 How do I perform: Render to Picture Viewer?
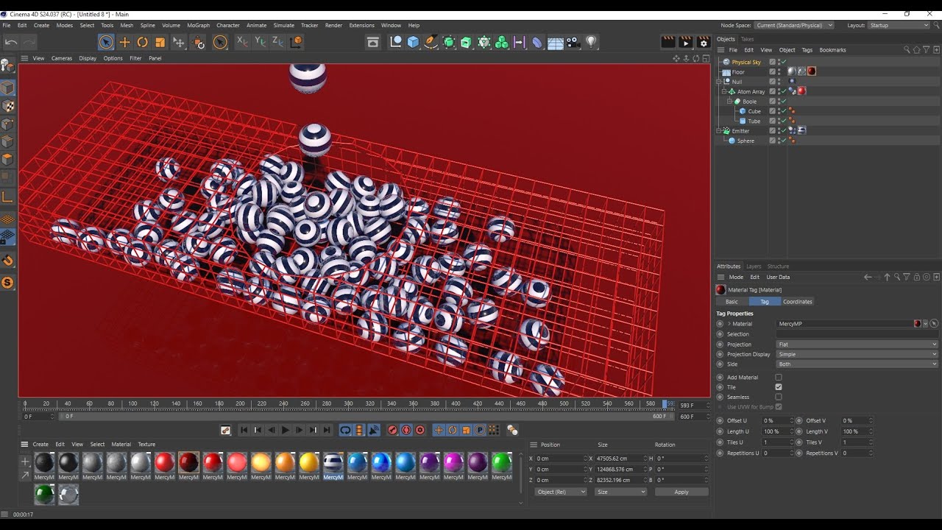point(686,42)
